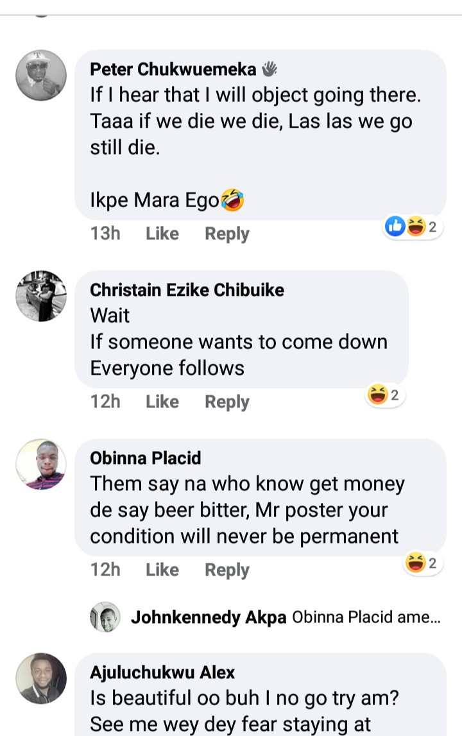Reply to Peter Chukwuemeka's comment
Image resolution: width=462 pixels, height=736 pixels.
point(227,234)
